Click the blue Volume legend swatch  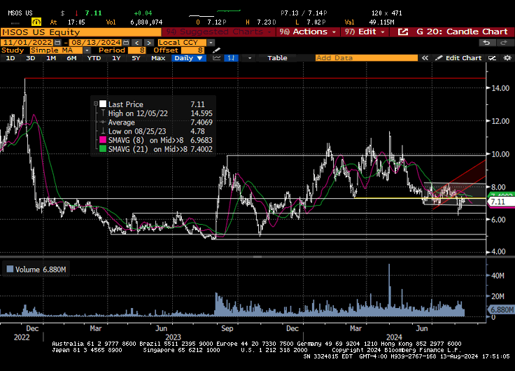pos(10,269)
